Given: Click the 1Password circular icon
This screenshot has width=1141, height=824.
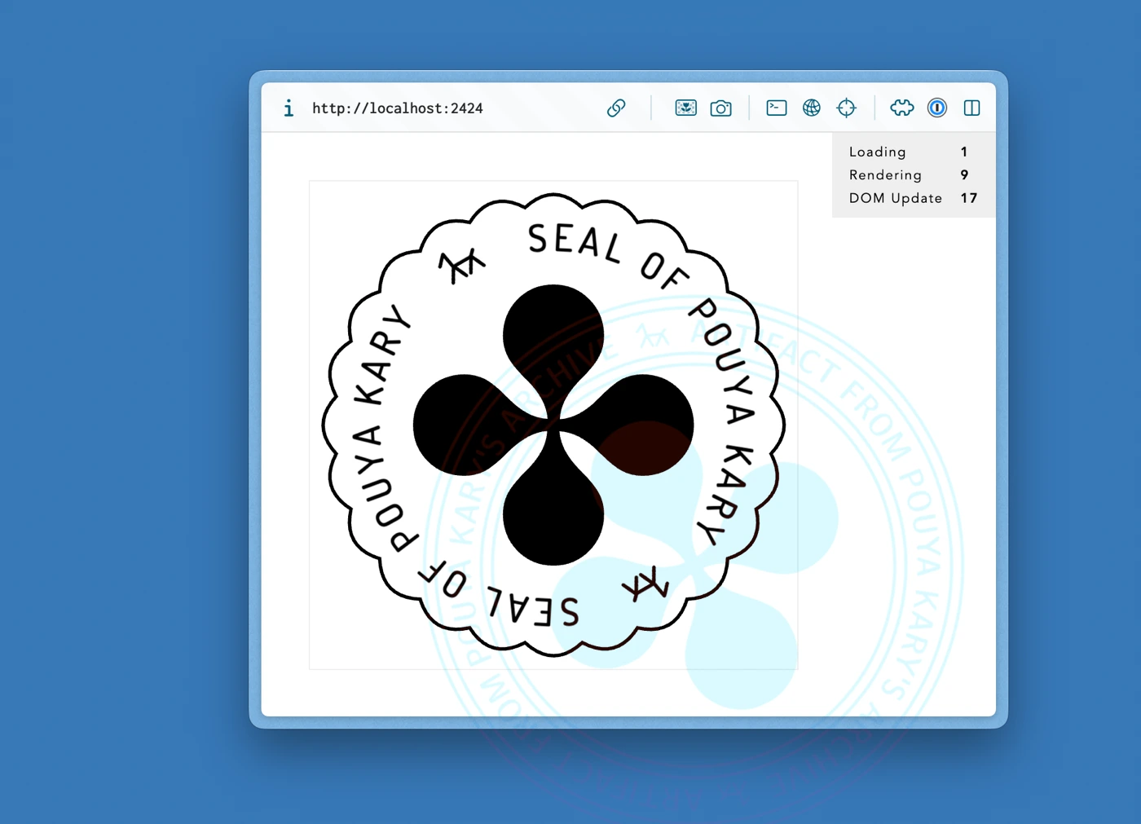Looking at the screenshot, I should 936,108.
